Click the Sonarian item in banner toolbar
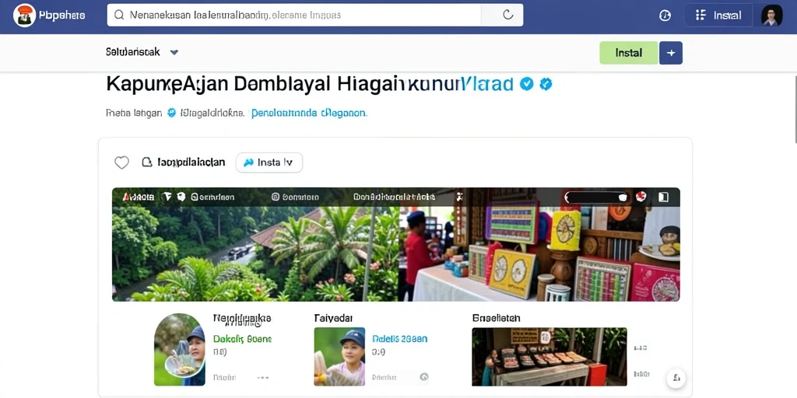The height and width of the screenshot is (398, 797). (295, 197)
